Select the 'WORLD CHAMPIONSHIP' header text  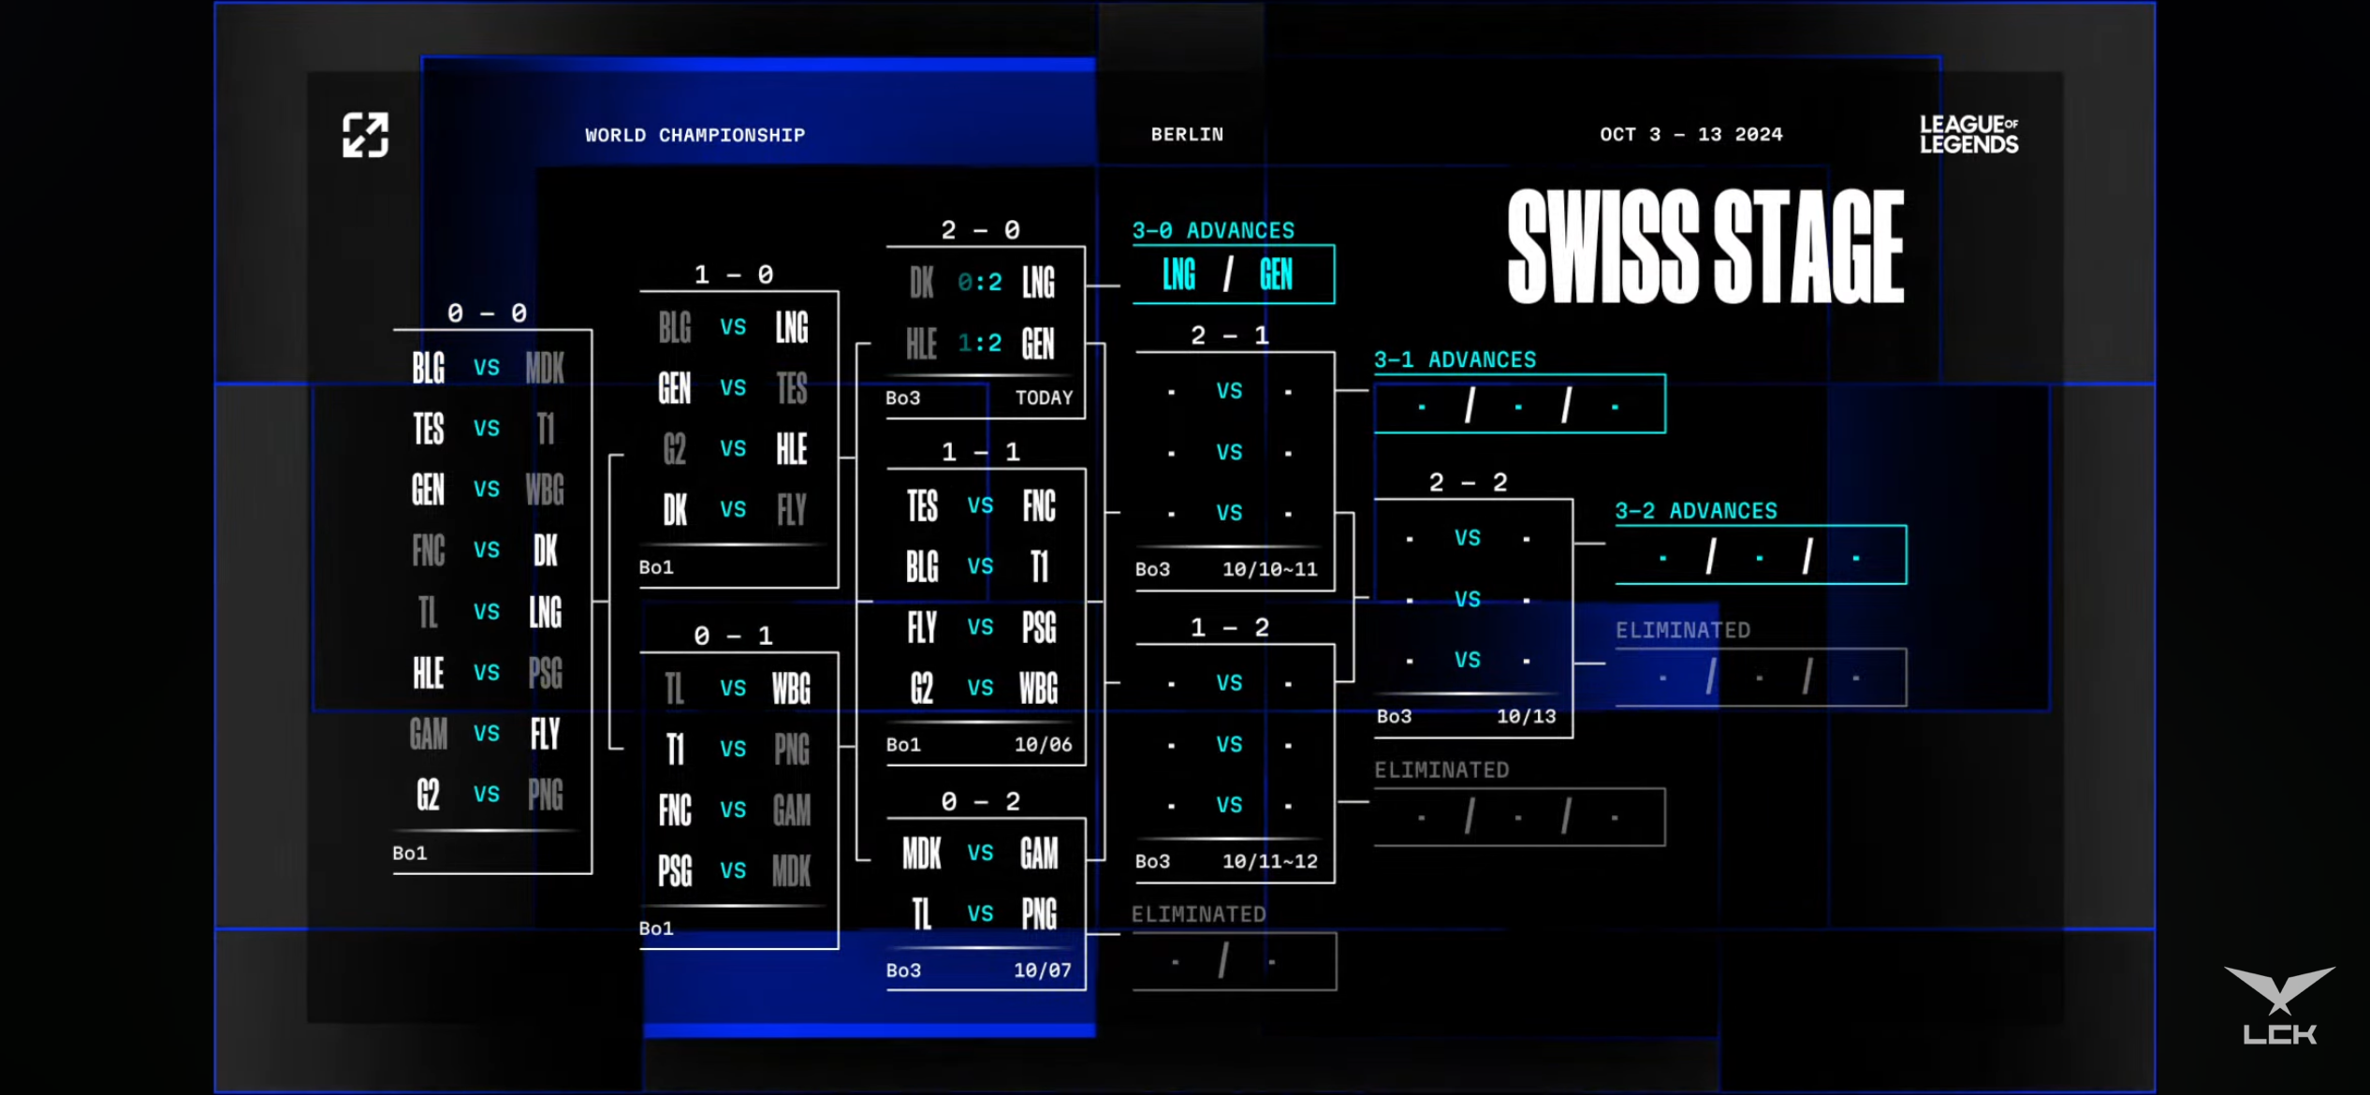[695, 135]
